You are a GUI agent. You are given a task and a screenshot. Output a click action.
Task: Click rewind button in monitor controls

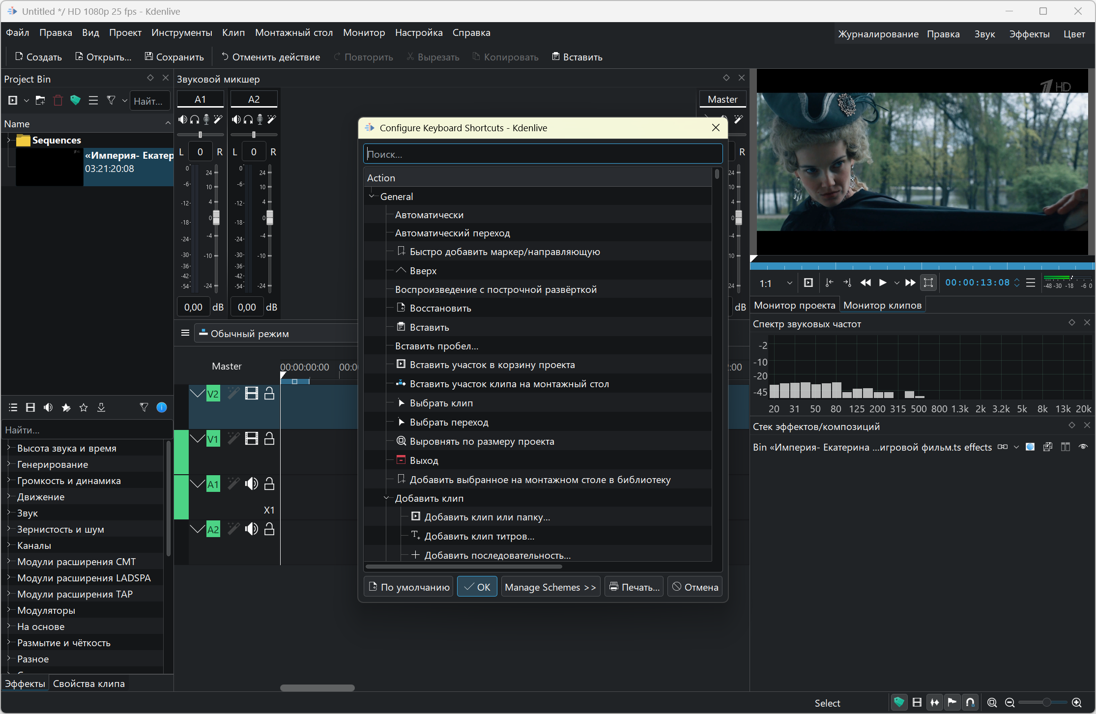click(x=865, y=283)
